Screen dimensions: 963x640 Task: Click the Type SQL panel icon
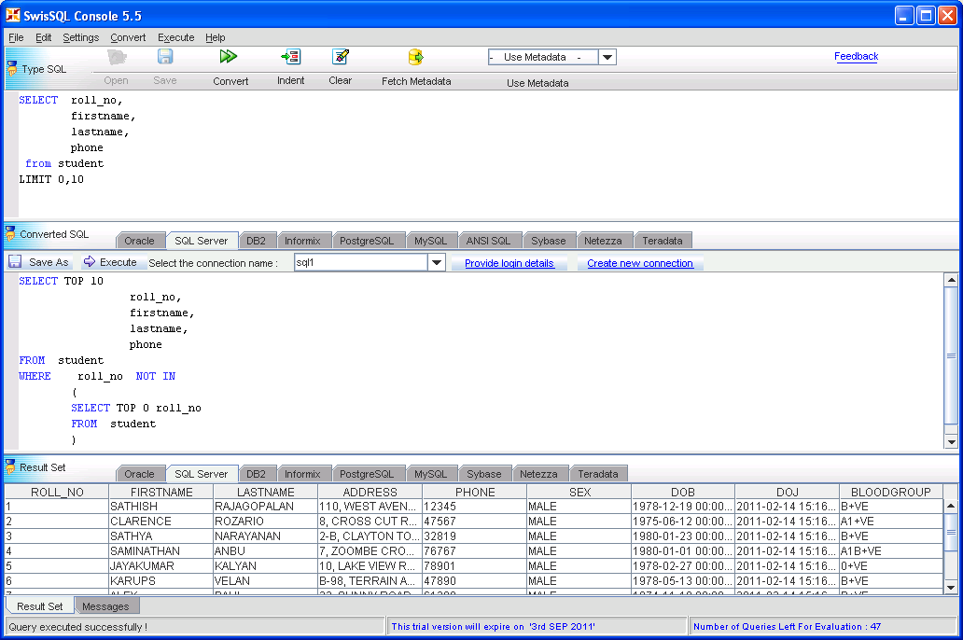pos(12,68)
